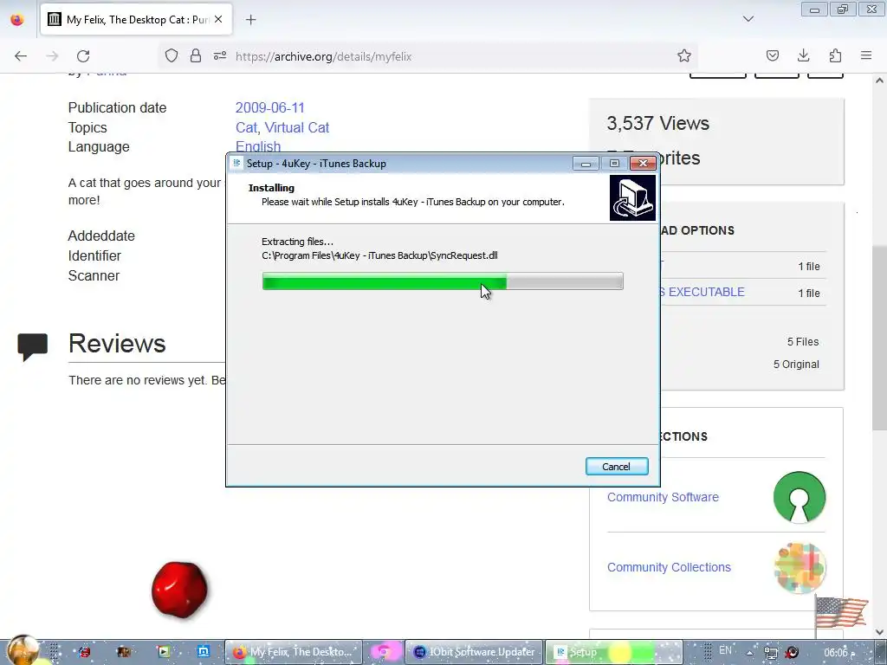Click the page scrollbar up arrow
Image resolution: width=887 pixels, height=665 pixels.
pyautogui.click(x=879, y=81)
